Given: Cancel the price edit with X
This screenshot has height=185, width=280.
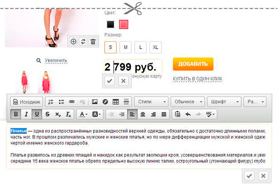Looking at the screenshot, I should click(x=123, y=81).
